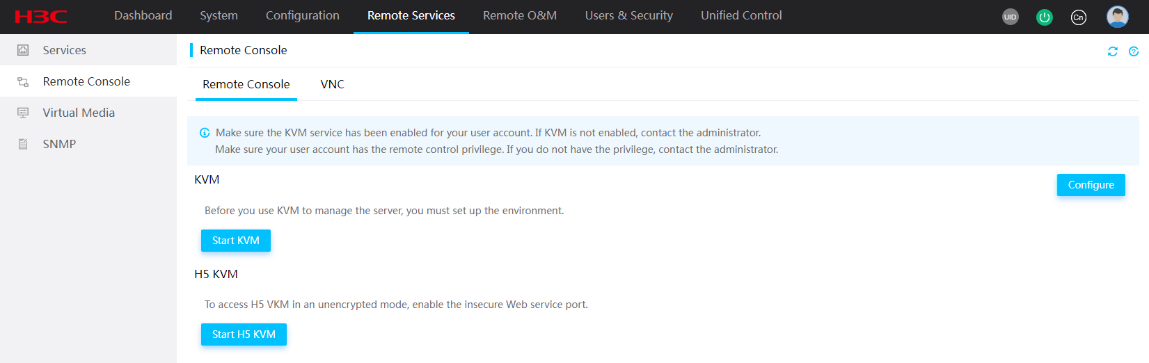Go to Users & Security menu
The height and width of the screenshot is (363, 1149).
click(x=629, y=15)
